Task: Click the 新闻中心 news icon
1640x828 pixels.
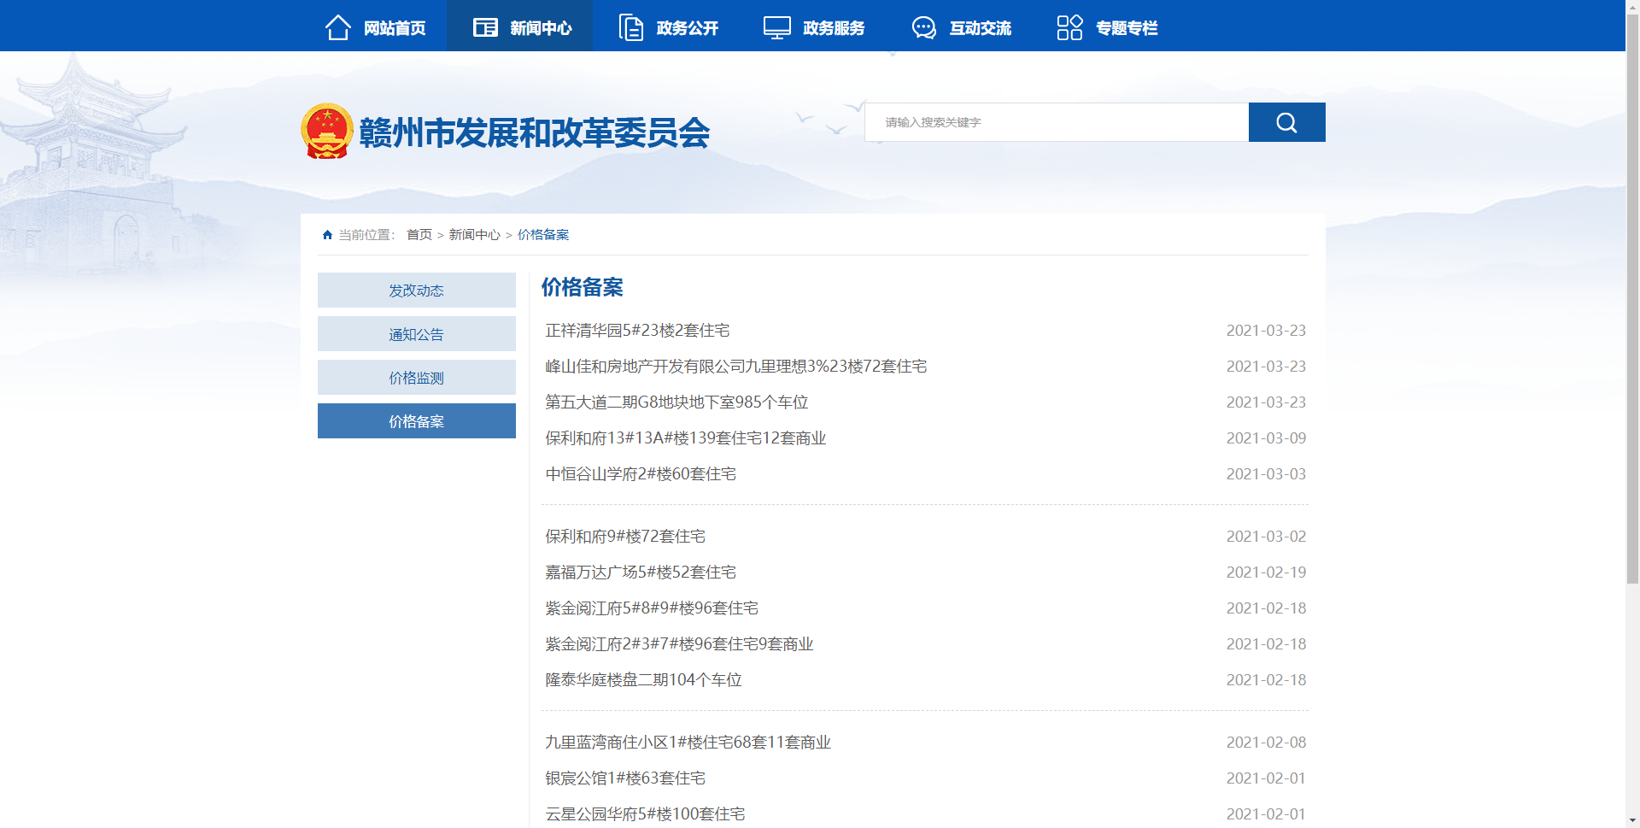Action: click(483, 26)
